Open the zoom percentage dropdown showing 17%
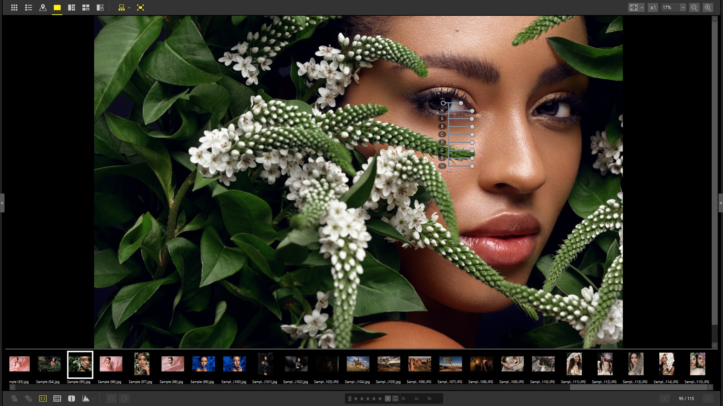 click(x=673, y=7)
